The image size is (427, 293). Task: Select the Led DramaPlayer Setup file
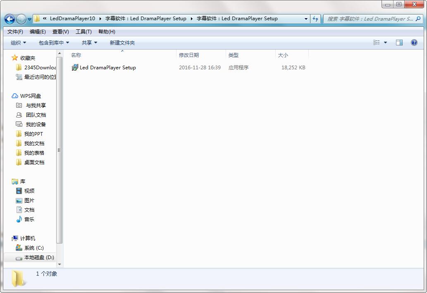107,67
